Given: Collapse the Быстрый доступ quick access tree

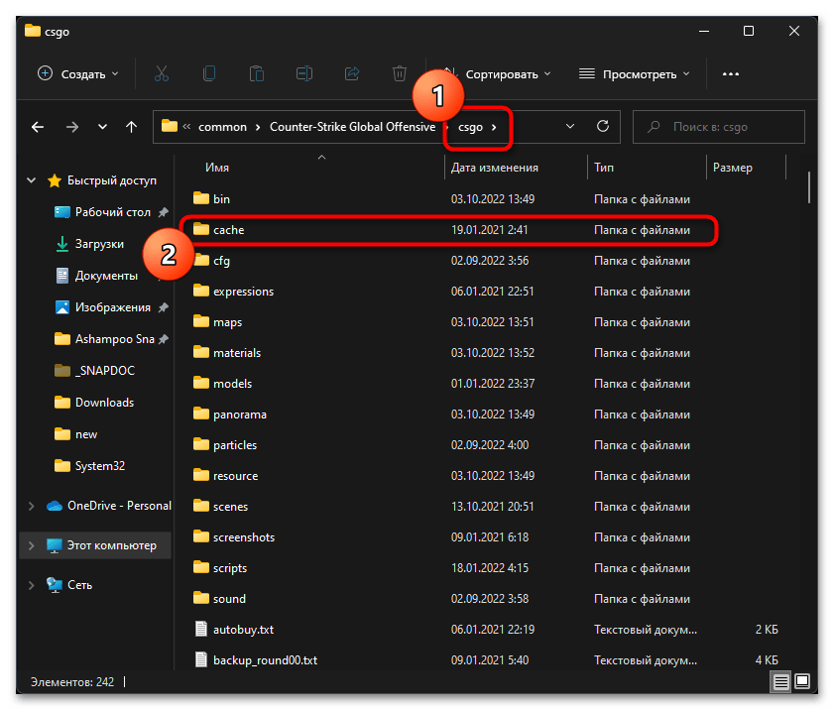Looking at the screenshot, I should point(32,180).
